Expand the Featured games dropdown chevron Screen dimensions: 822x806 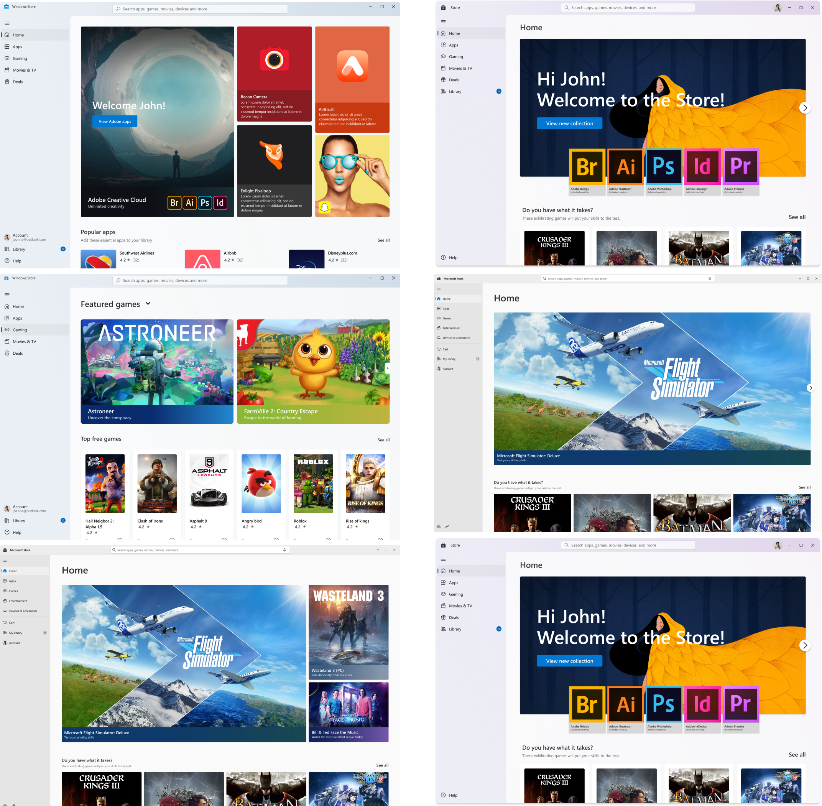point(148,304)
